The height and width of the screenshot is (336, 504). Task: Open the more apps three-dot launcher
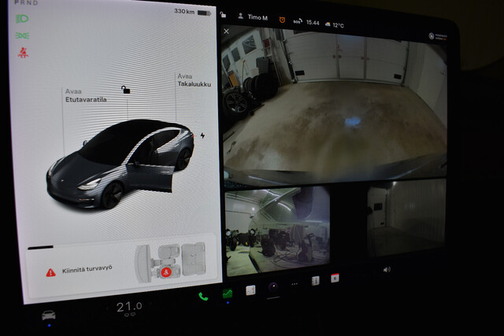295,285
